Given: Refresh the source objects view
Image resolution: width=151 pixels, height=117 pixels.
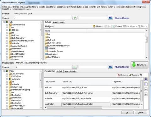Looking at the screenshot, I should [117, 26].
